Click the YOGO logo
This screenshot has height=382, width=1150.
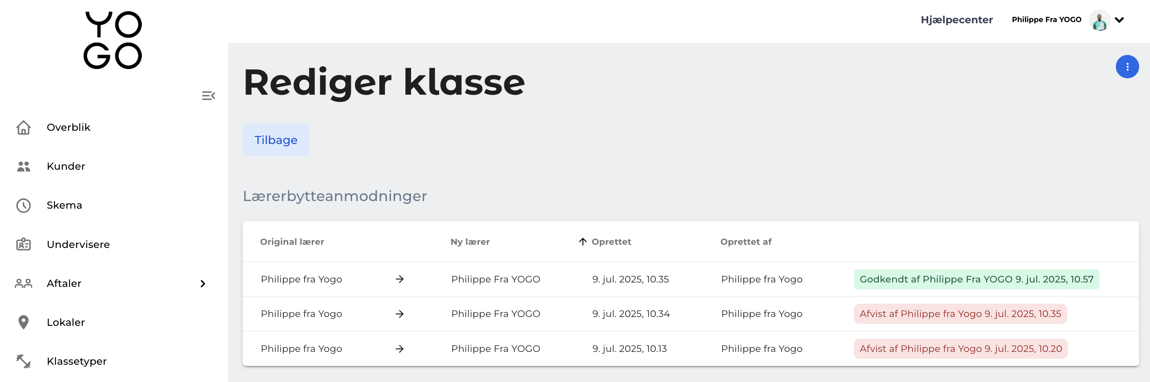pos(113,40)
